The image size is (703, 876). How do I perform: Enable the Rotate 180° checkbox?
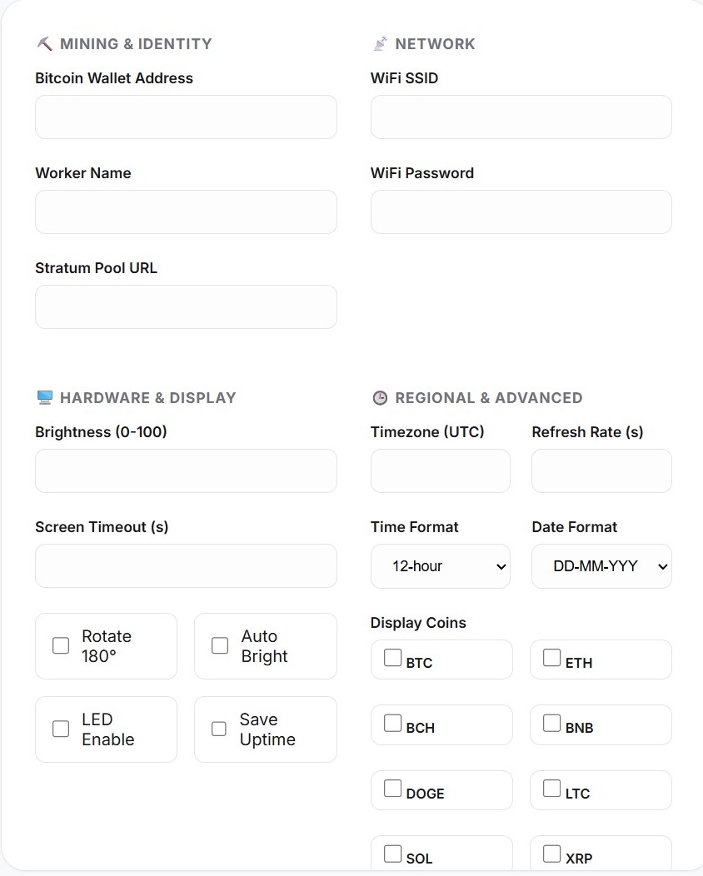click(60, 645)
